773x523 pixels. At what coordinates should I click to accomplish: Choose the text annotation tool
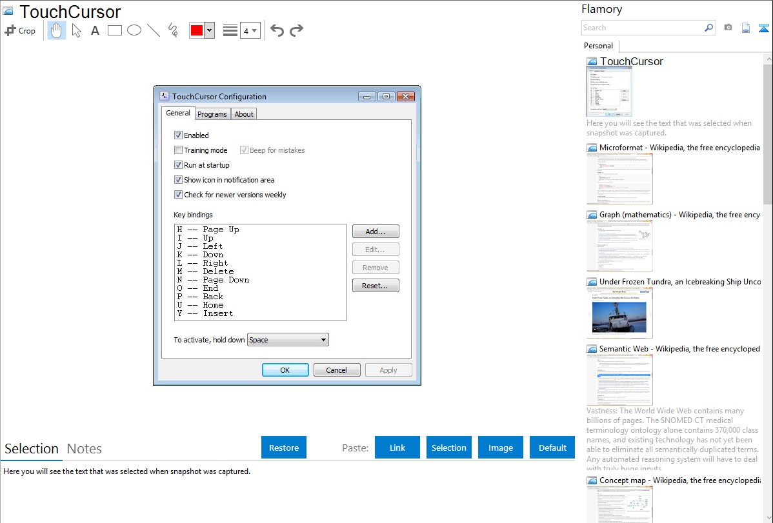pos(95,30)
